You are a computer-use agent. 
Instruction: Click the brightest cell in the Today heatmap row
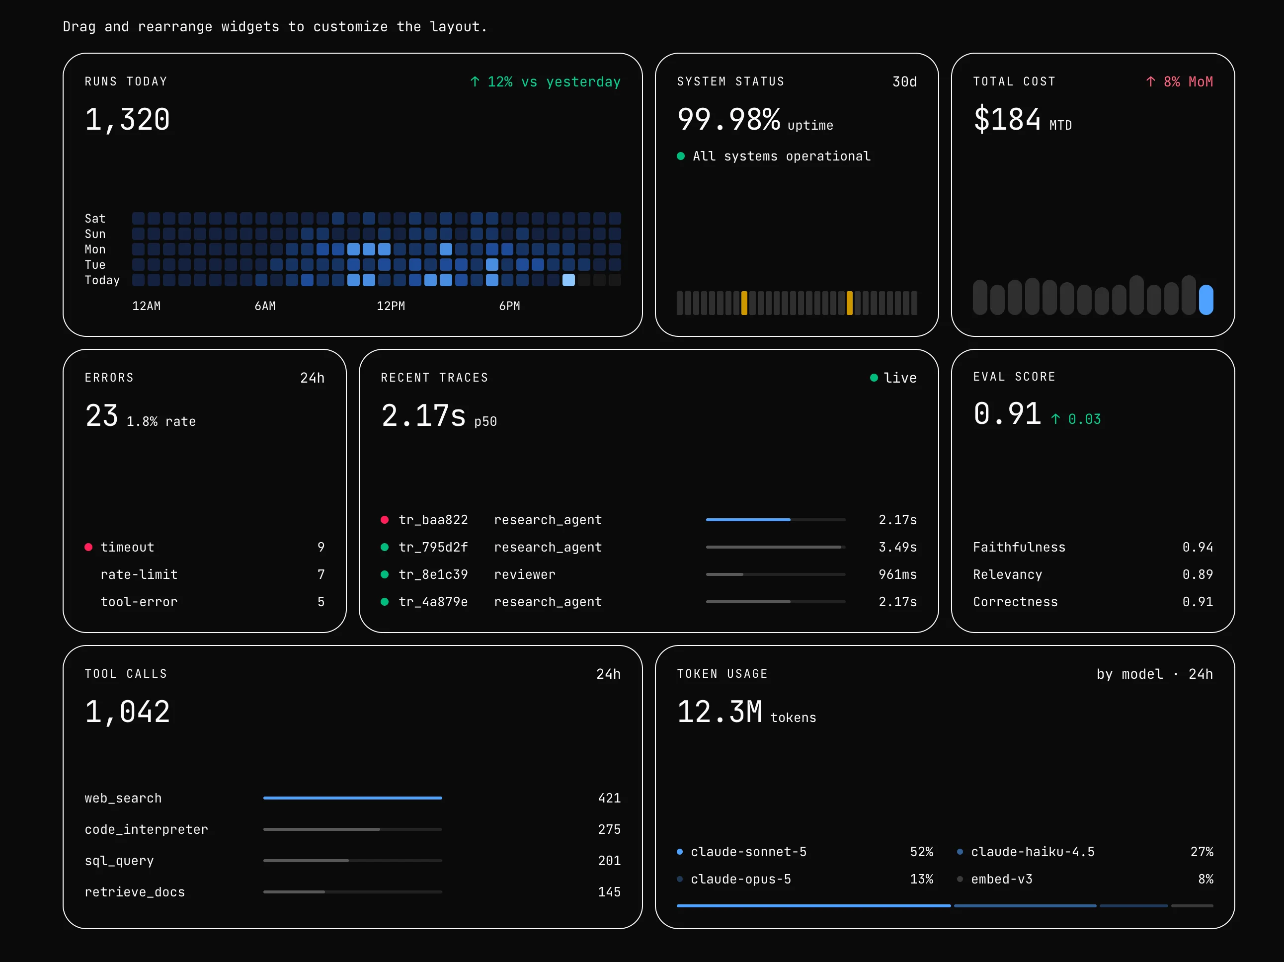569,280
